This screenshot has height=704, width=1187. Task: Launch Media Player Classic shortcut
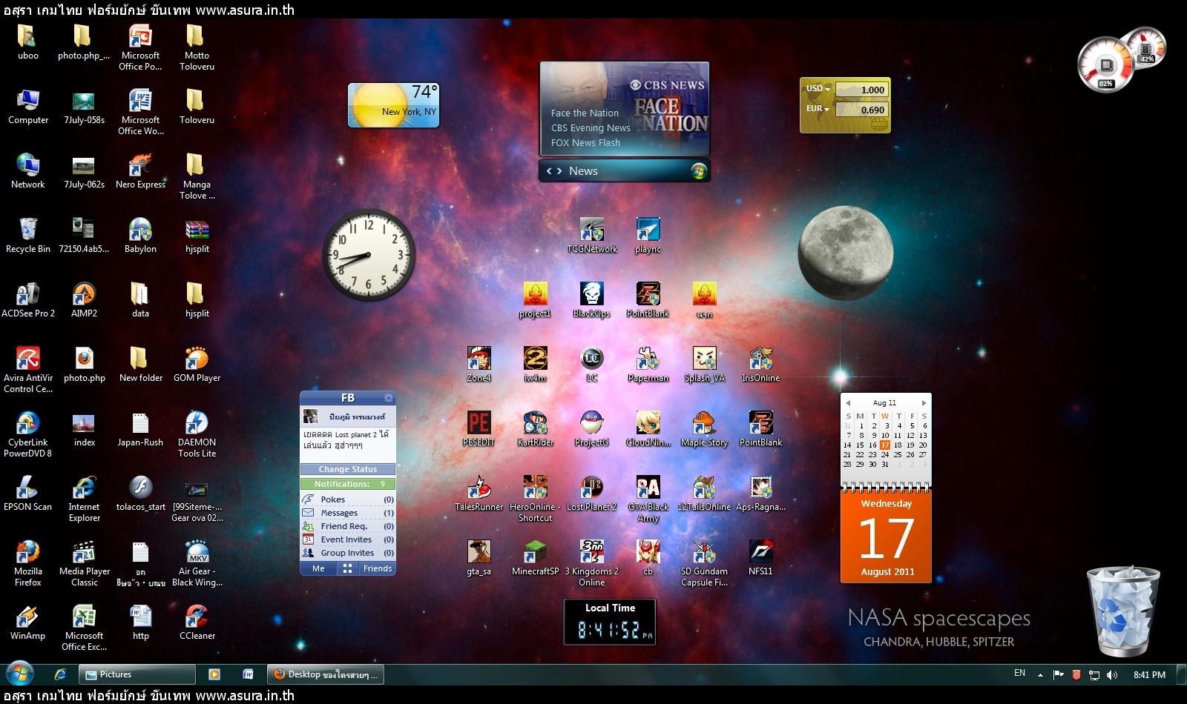pyautogui.click(x=84, y=563)
